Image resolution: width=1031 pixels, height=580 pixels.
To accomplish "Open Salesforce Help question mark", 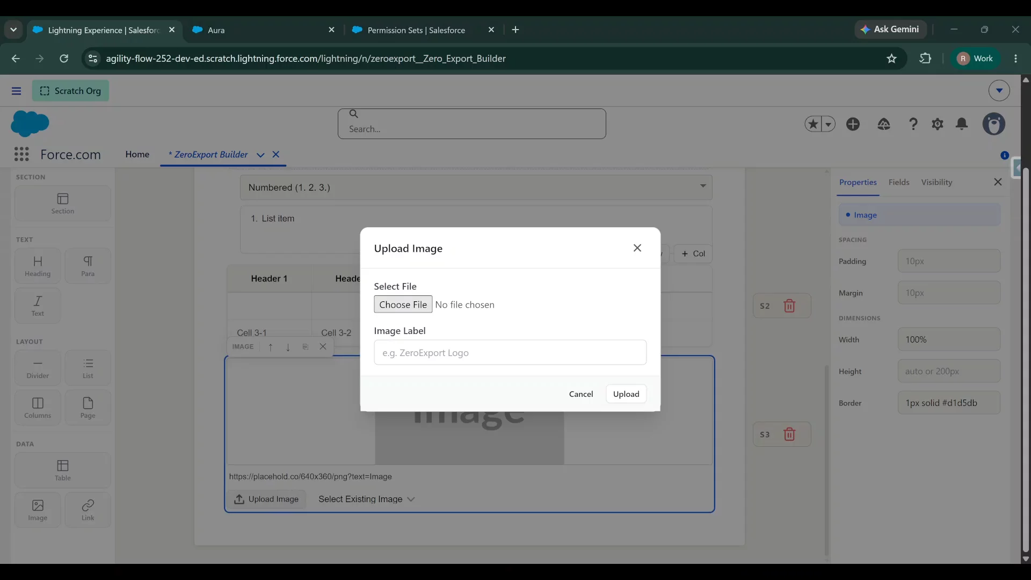I will click(x=913, y=124).
